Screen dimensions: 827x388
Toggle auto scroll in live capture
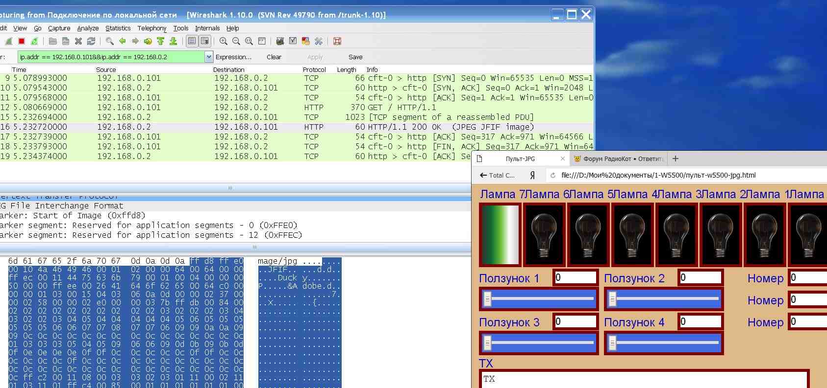point(204,41)
